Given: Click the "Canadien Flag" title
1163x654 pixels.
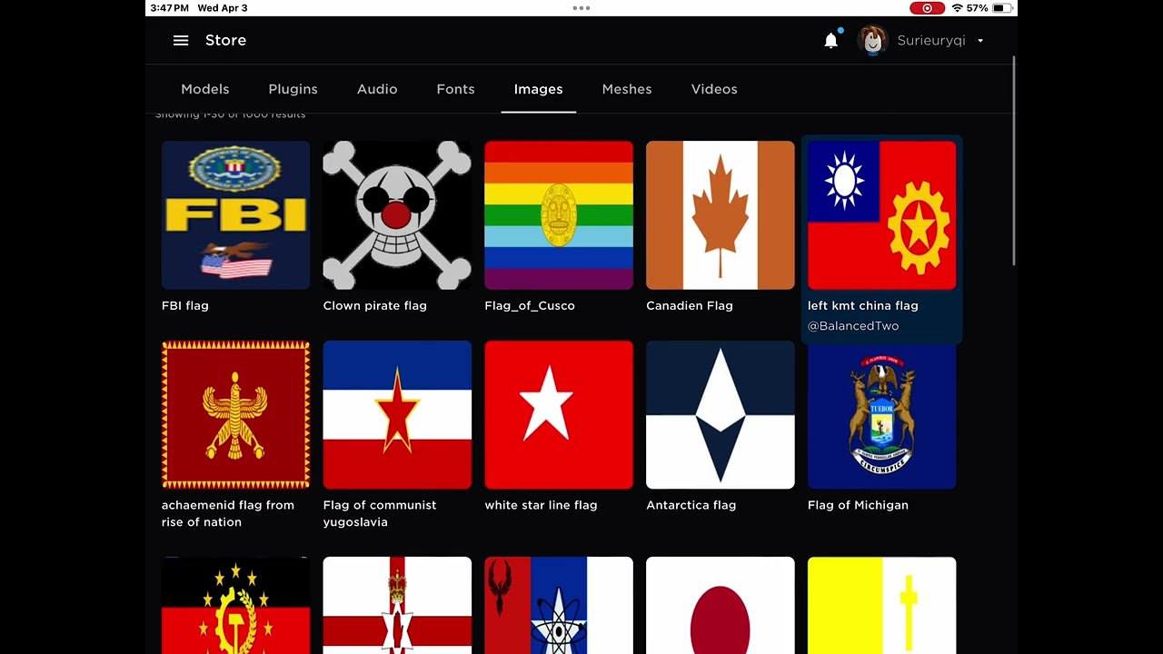Looking at the screenshot, I should pos(690,306).
